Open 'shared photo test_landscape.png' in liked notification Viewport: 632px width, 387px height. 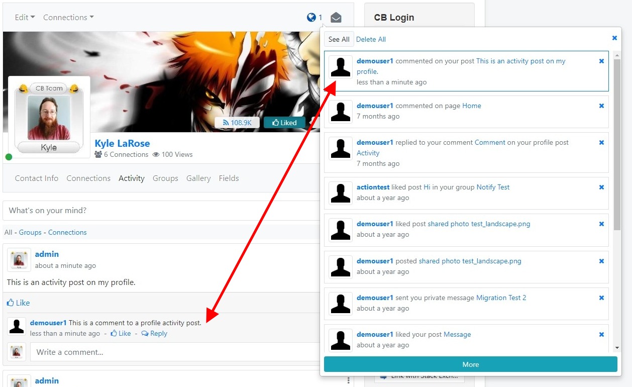point(479,224)
